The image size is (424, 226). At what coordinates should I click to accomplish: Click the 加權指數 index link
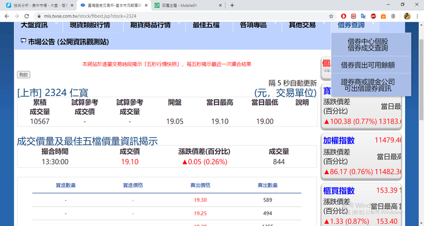339,140
